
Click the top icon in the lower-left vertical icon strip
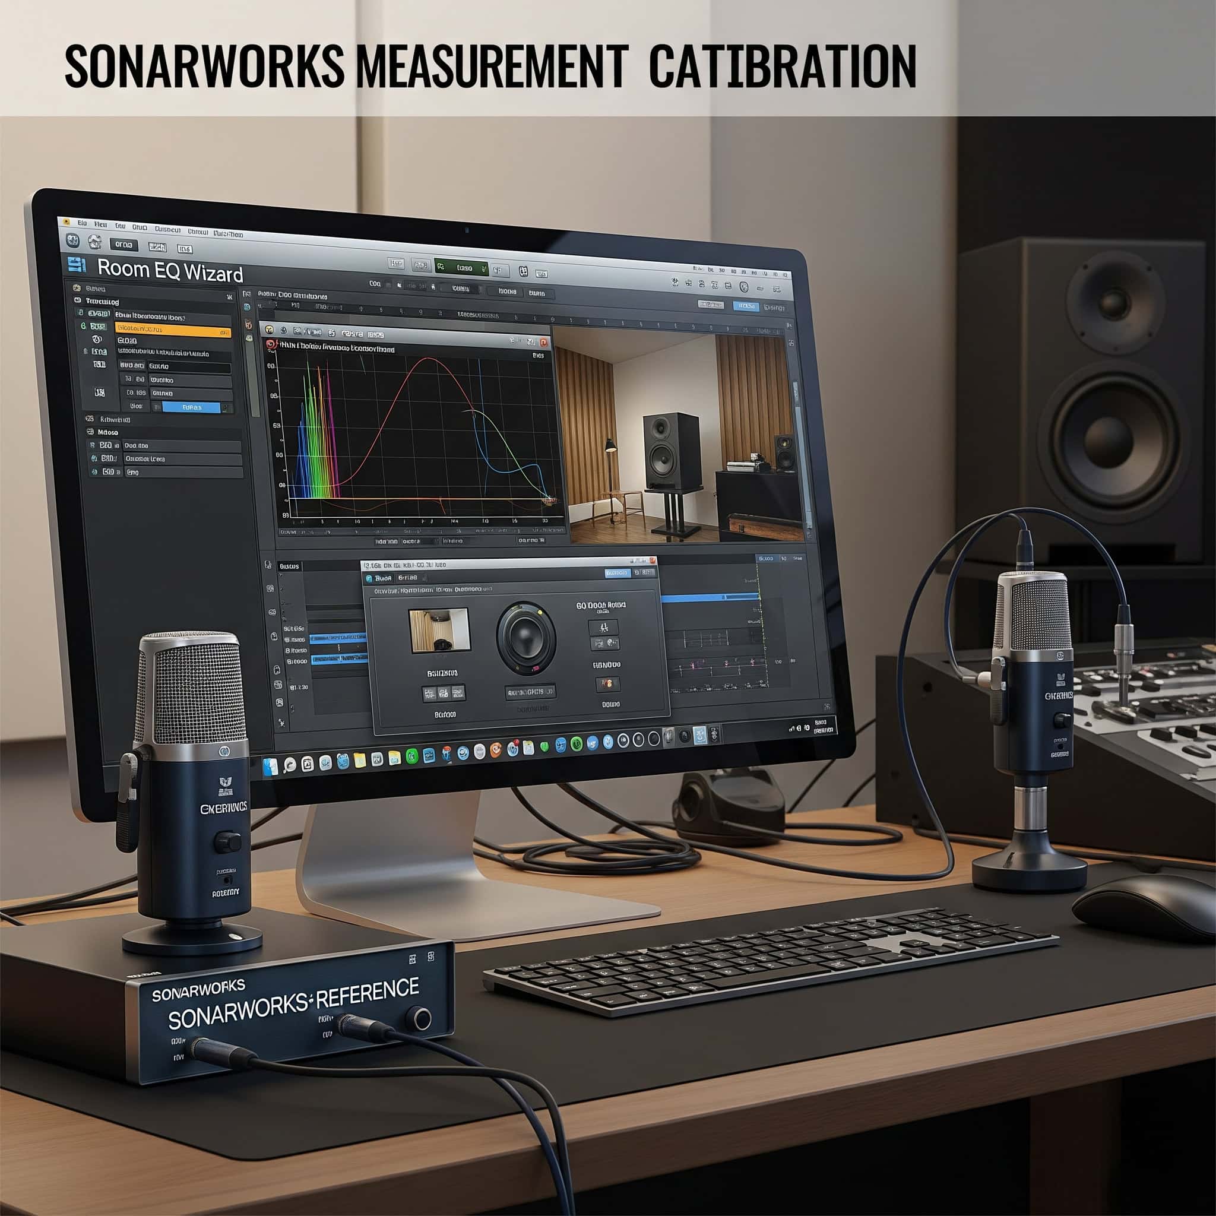coord(269,565)
